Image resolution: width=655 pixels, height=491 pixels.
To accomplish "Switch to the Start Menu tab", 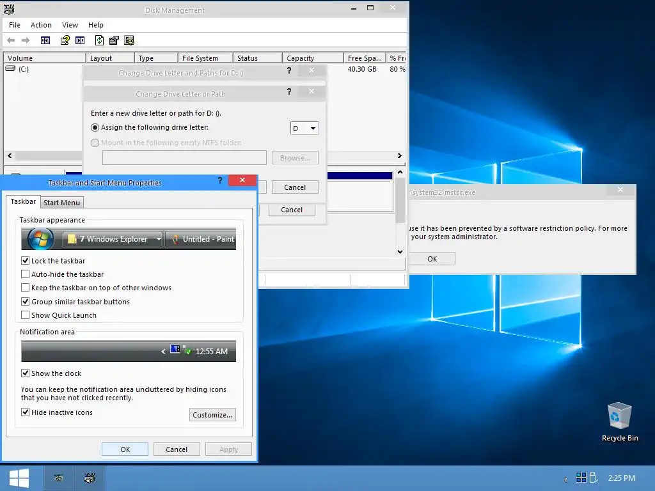I will tap(62, 203).
